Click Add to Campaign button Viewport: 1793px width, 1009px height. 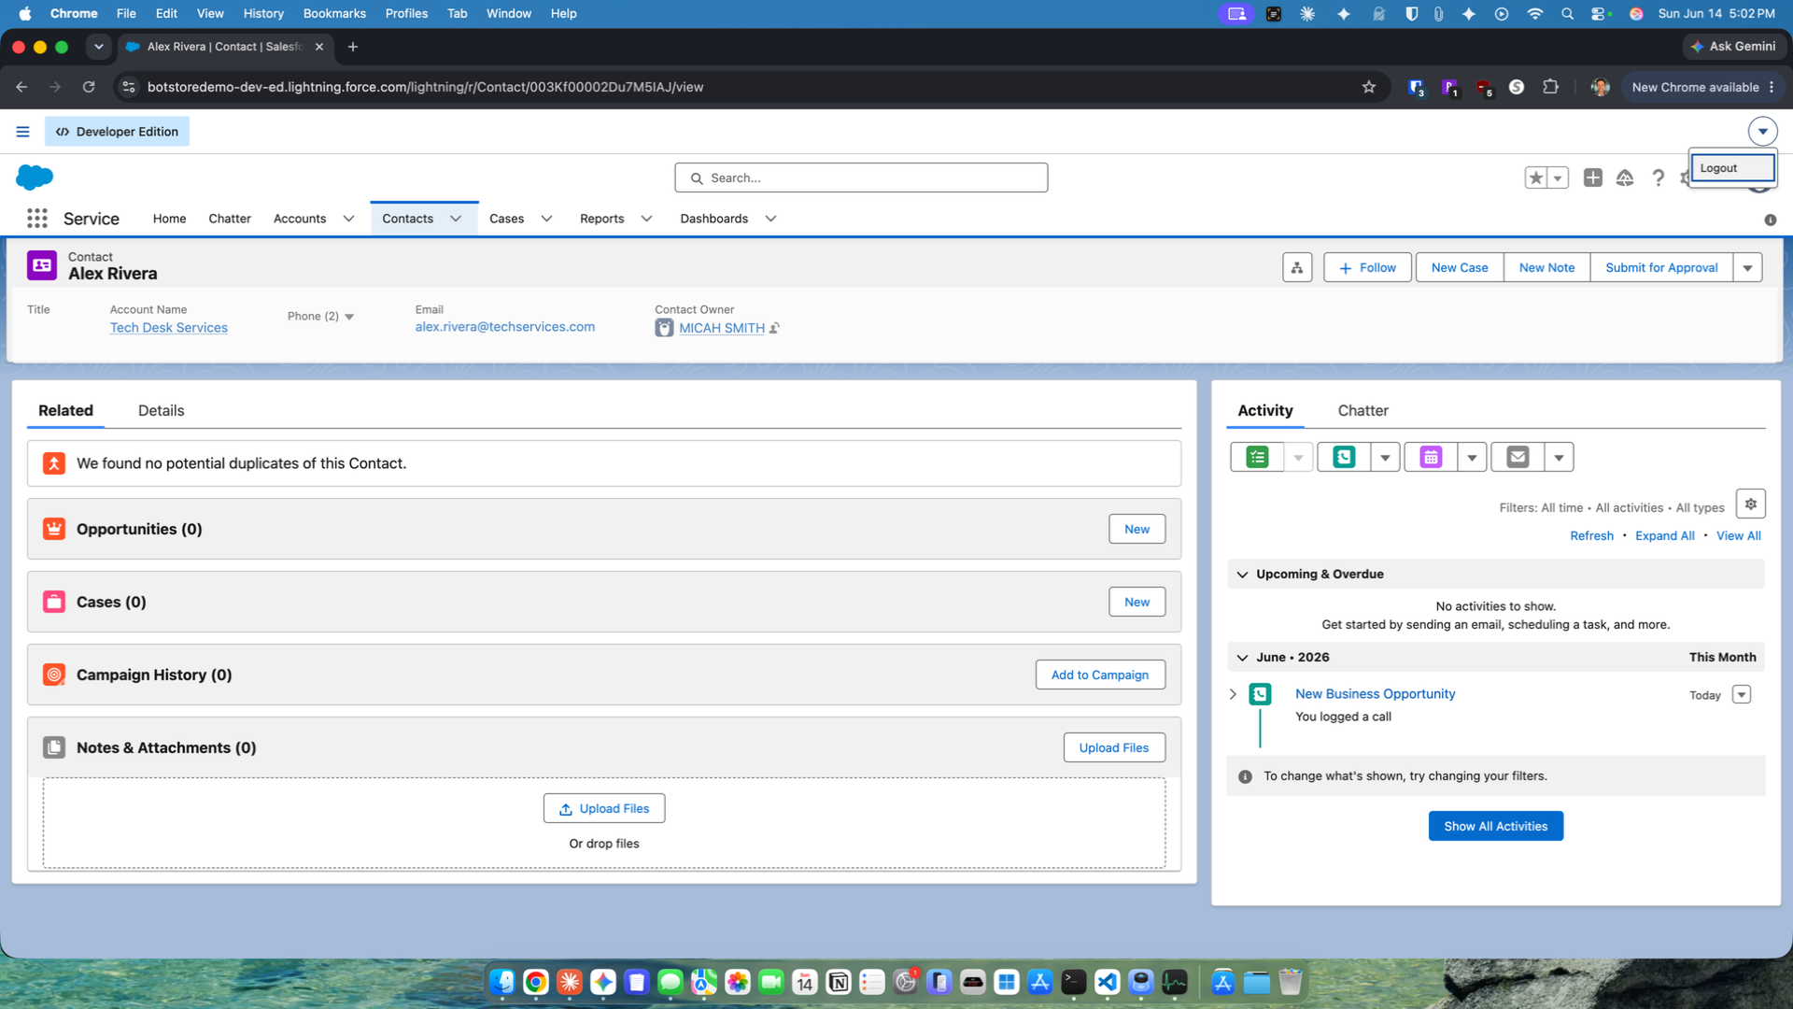click(1100, 675)
